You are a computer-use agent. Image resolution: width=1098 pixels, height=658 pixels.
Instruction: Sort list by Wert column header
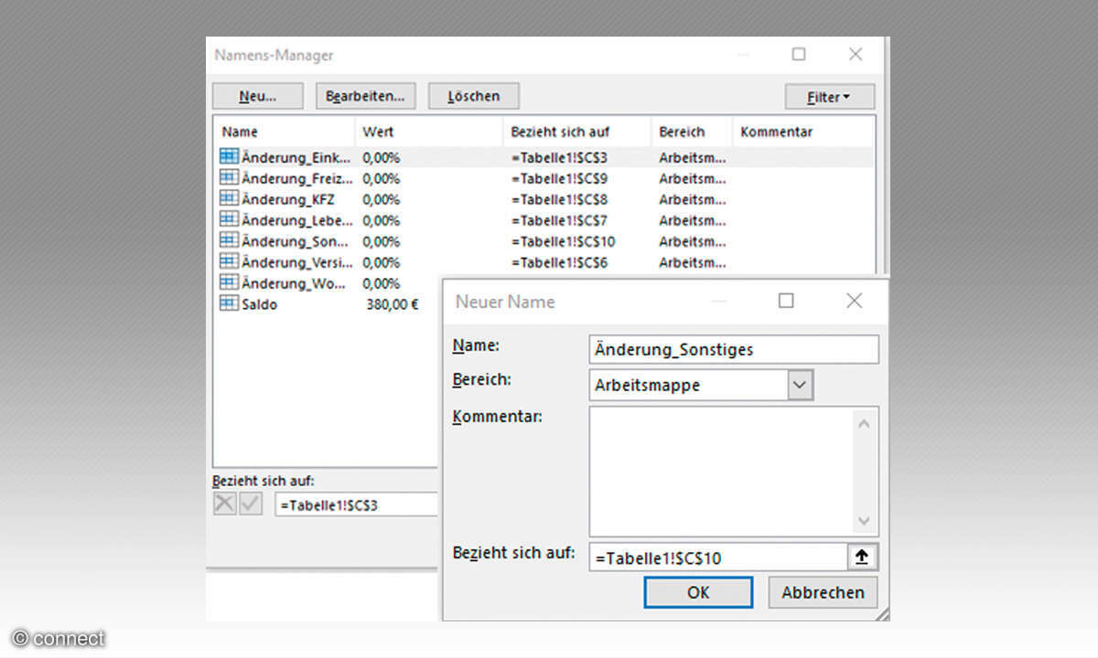(429, 132)
